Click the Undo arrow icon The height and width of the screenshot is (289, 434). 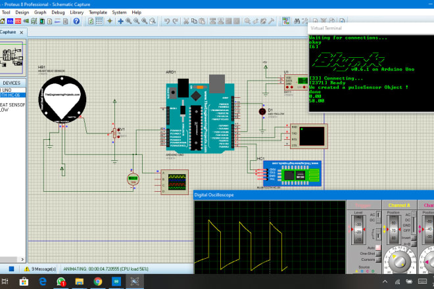[167, 21]
